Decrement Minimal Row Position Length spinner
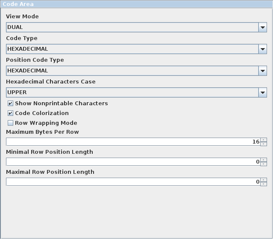 [264, 164]
